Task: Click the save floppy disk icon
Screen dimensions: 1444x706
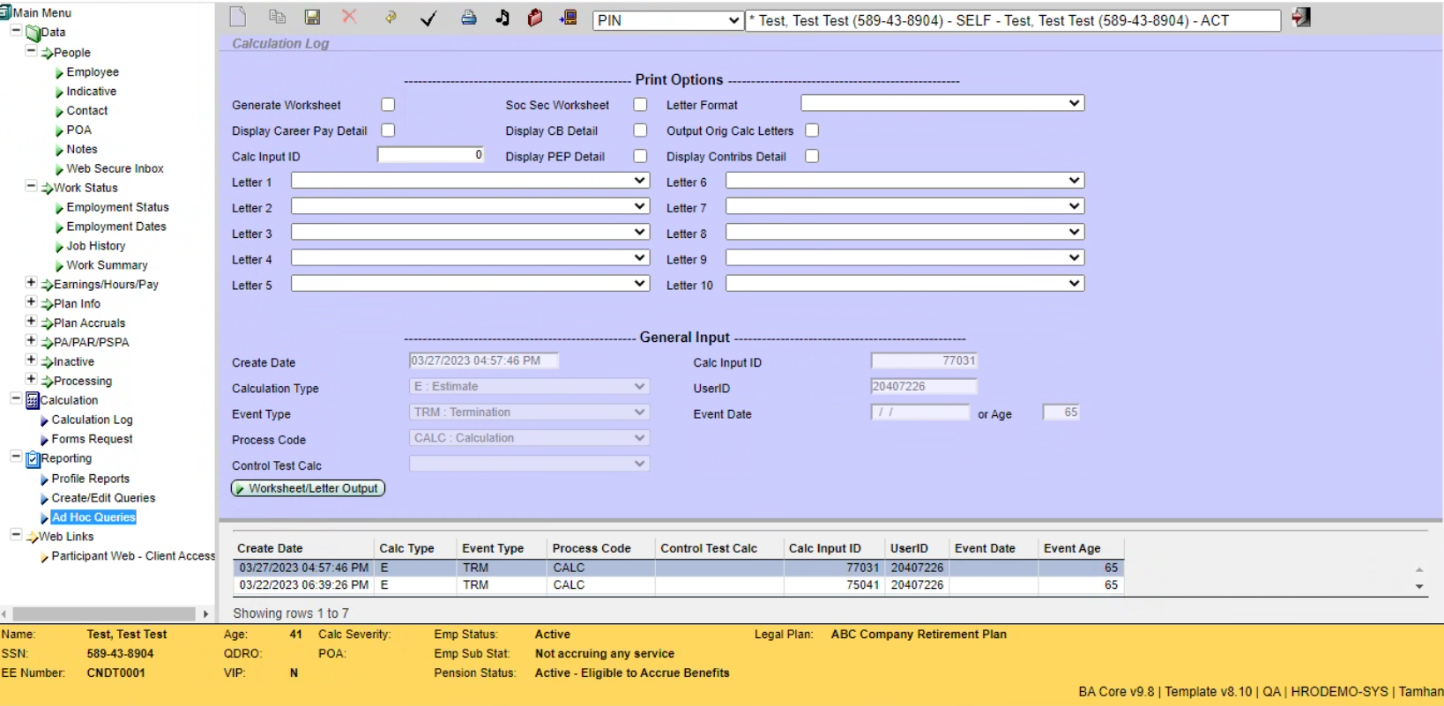Action: [x=312, y=18]
